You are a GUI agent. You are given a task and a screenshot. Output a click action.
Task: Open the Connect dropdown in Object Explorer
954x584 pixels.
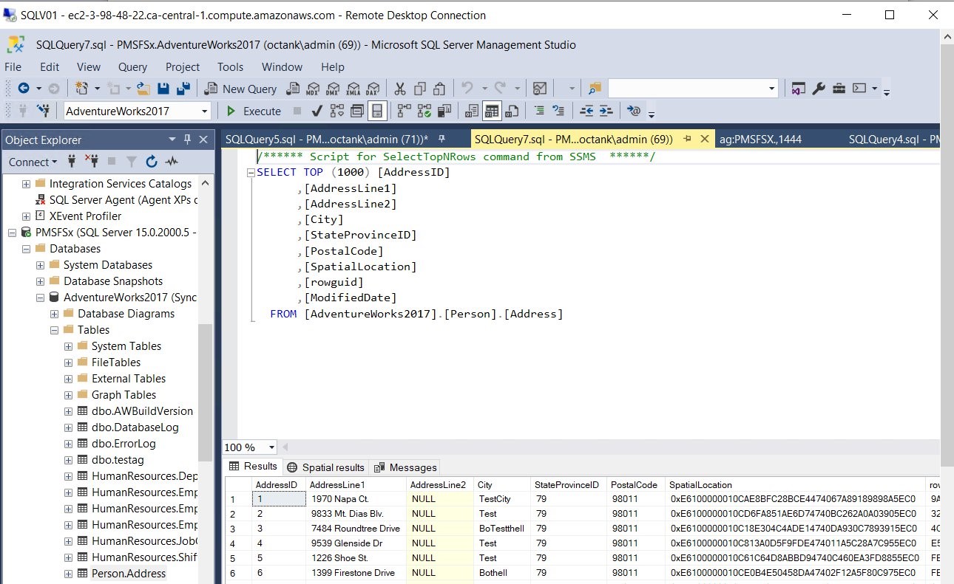pos(33,162)
